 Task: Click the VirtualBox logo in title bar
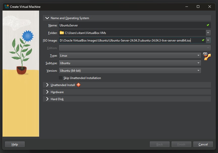(x=7, y=7)
